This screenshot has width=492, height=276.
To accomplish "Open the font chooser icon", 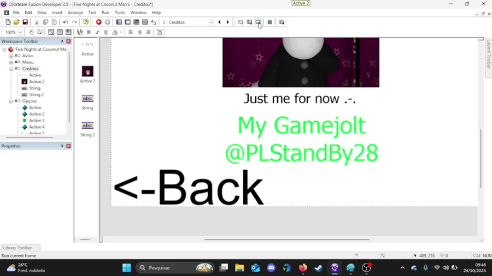I will (x=80, y=32).
